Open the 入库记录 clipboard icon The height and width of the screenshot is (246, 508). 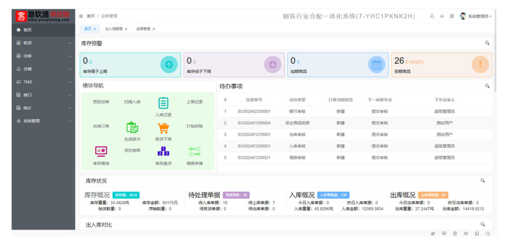[x=163, y=103]
